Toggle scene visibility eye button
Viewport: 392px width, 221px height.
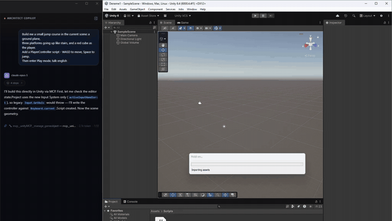(191, 28)
